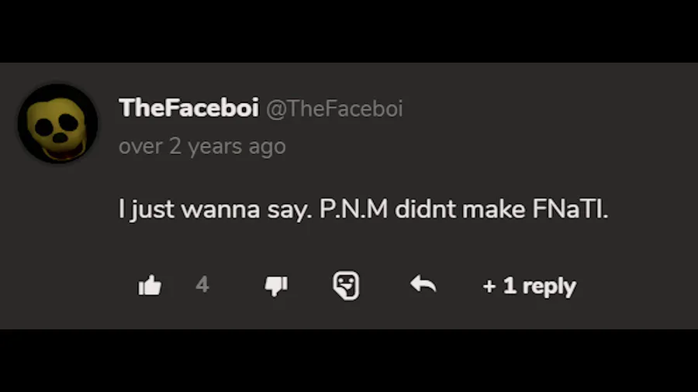This screenshot has width=698, height=392.
Task: Reply to the comment using the arrow icon
Action: pos(423,284)
